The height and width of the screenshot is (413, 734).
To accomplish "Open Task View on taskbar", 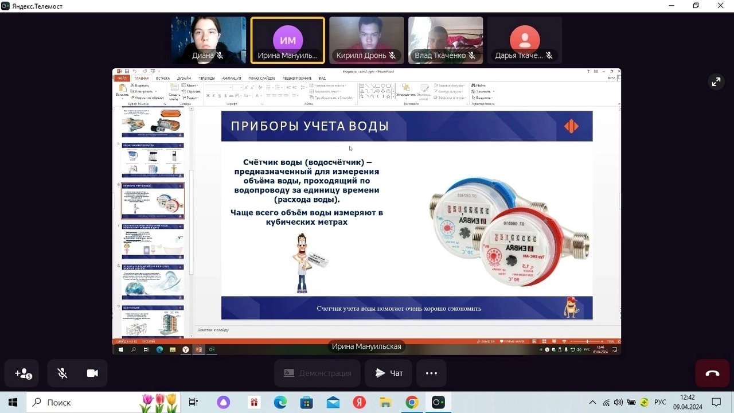I will click(x=193, y=402).
